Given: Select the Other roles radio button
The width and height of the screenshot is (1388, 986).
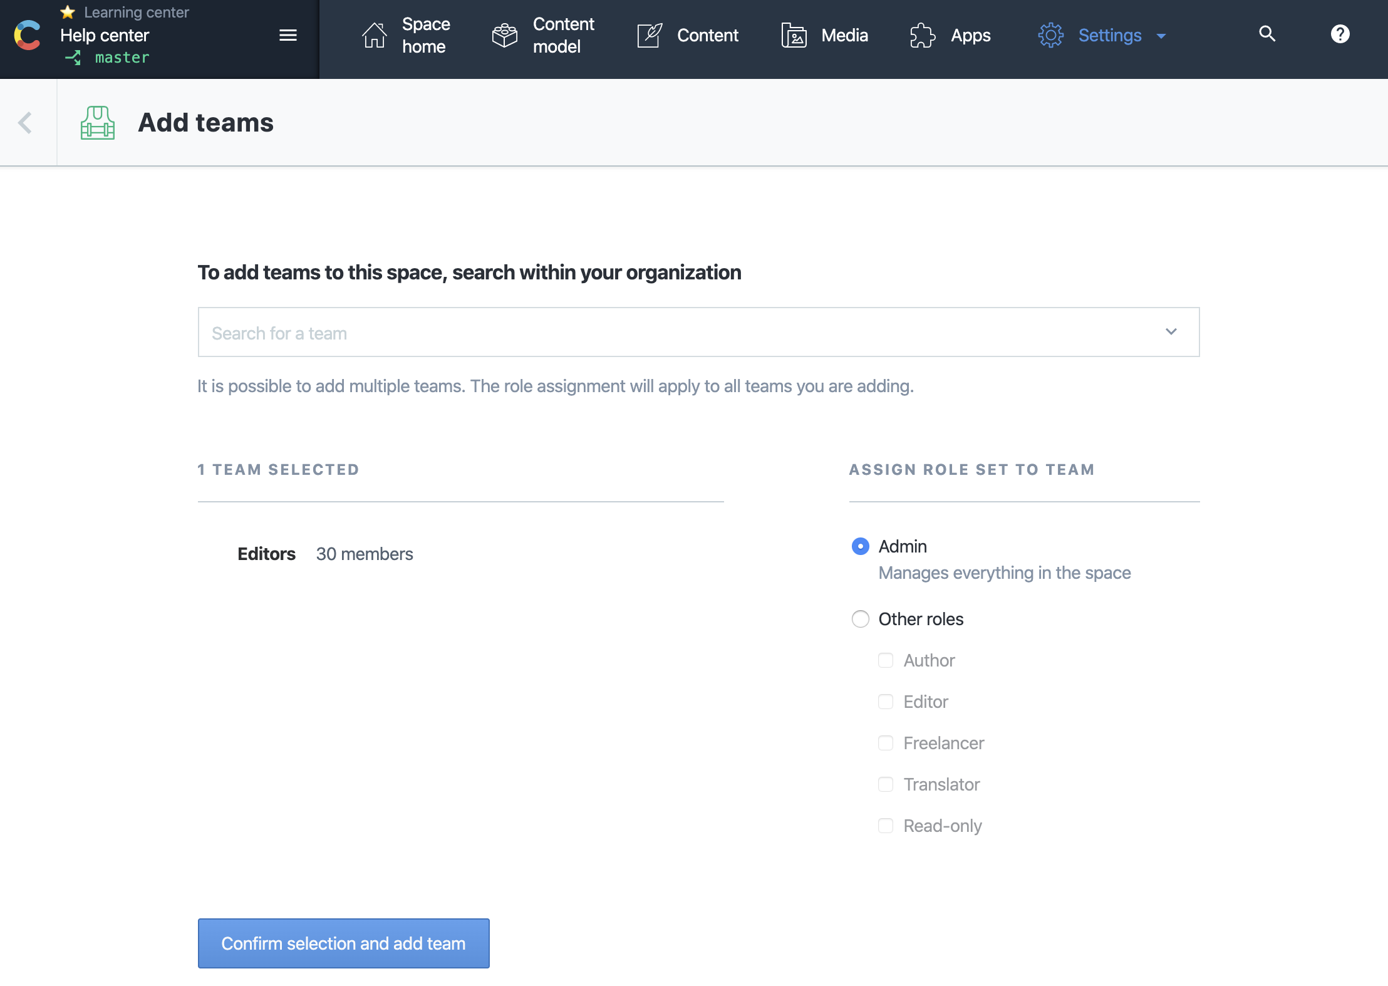Looking at the screenshot, I should click(x=860, y=619).
